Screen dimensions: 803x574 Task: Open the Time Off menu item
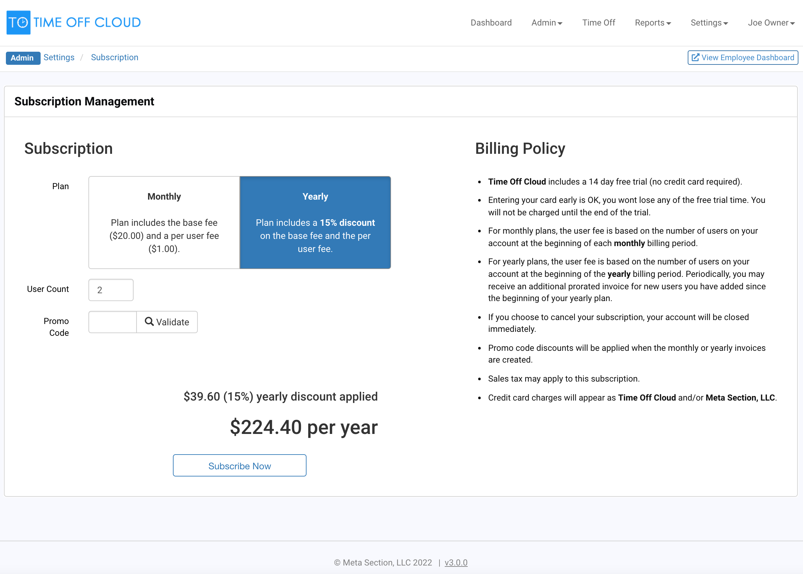[598, 23]
